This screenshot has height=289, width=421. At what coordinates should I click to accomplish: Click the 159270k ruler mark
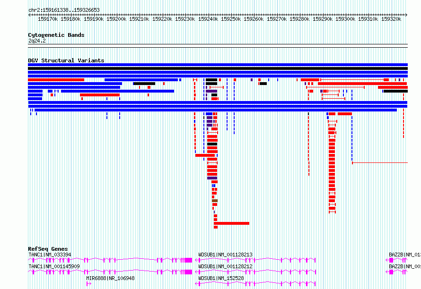click(x=277, y=19)
